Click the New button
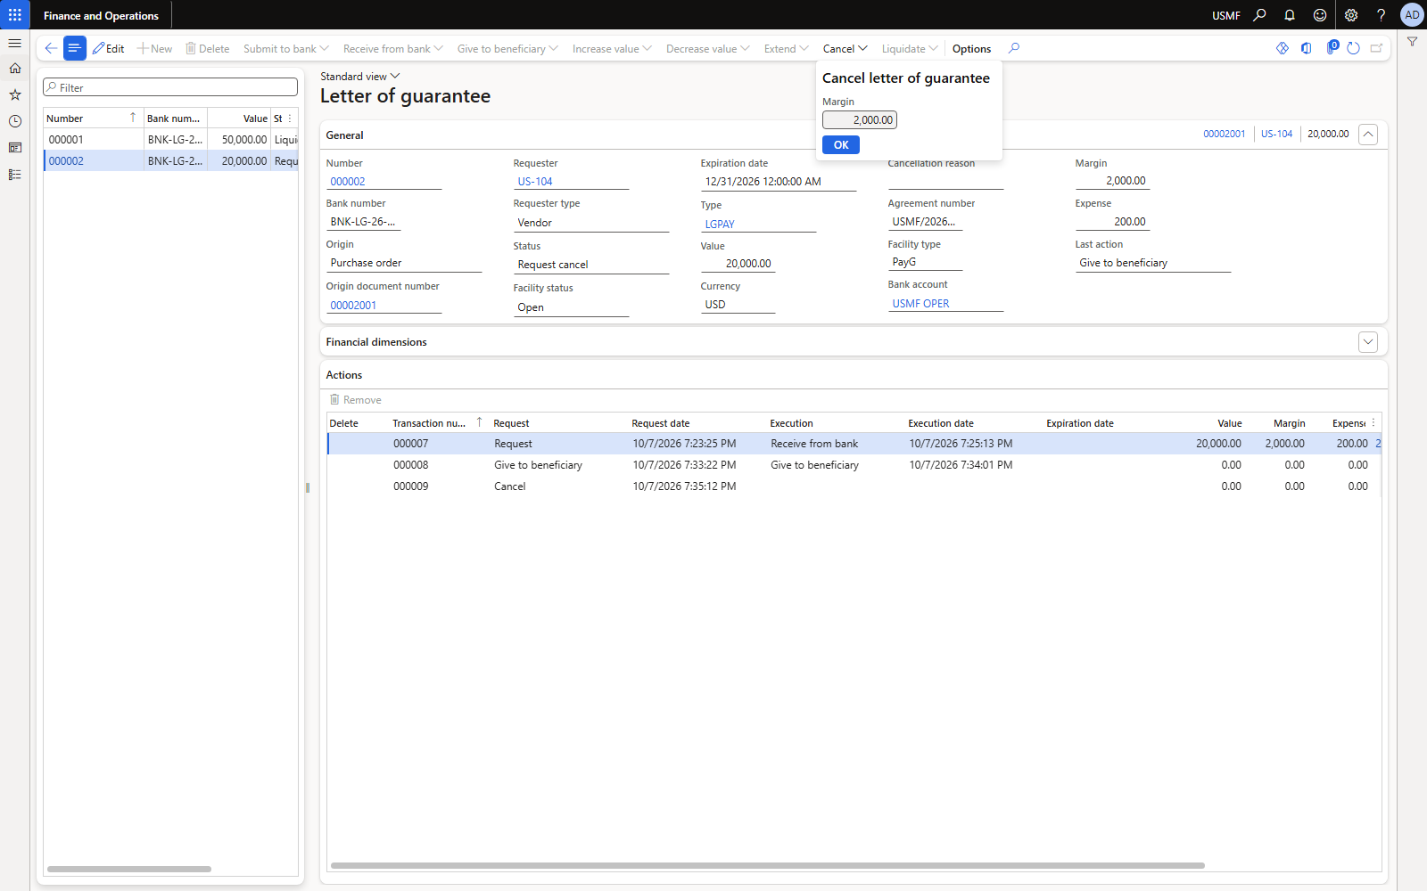The image size is (1427, 891). point(154,49)
